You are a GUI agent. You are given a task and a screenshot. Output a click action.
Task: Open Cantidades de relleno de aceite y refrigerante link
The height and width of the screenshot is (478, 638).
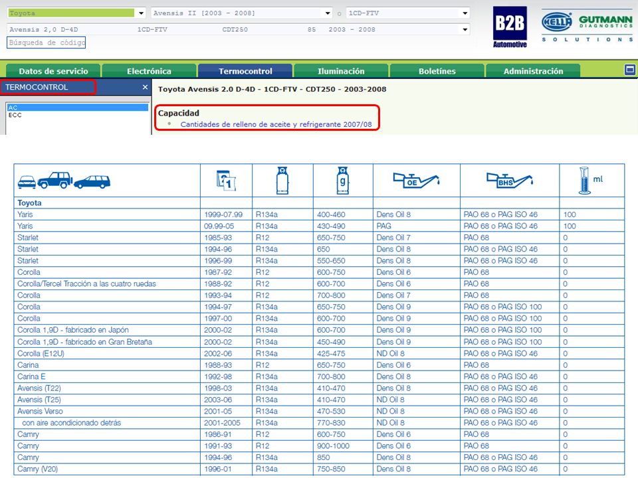pyautogui.click(x=276, y=124)
